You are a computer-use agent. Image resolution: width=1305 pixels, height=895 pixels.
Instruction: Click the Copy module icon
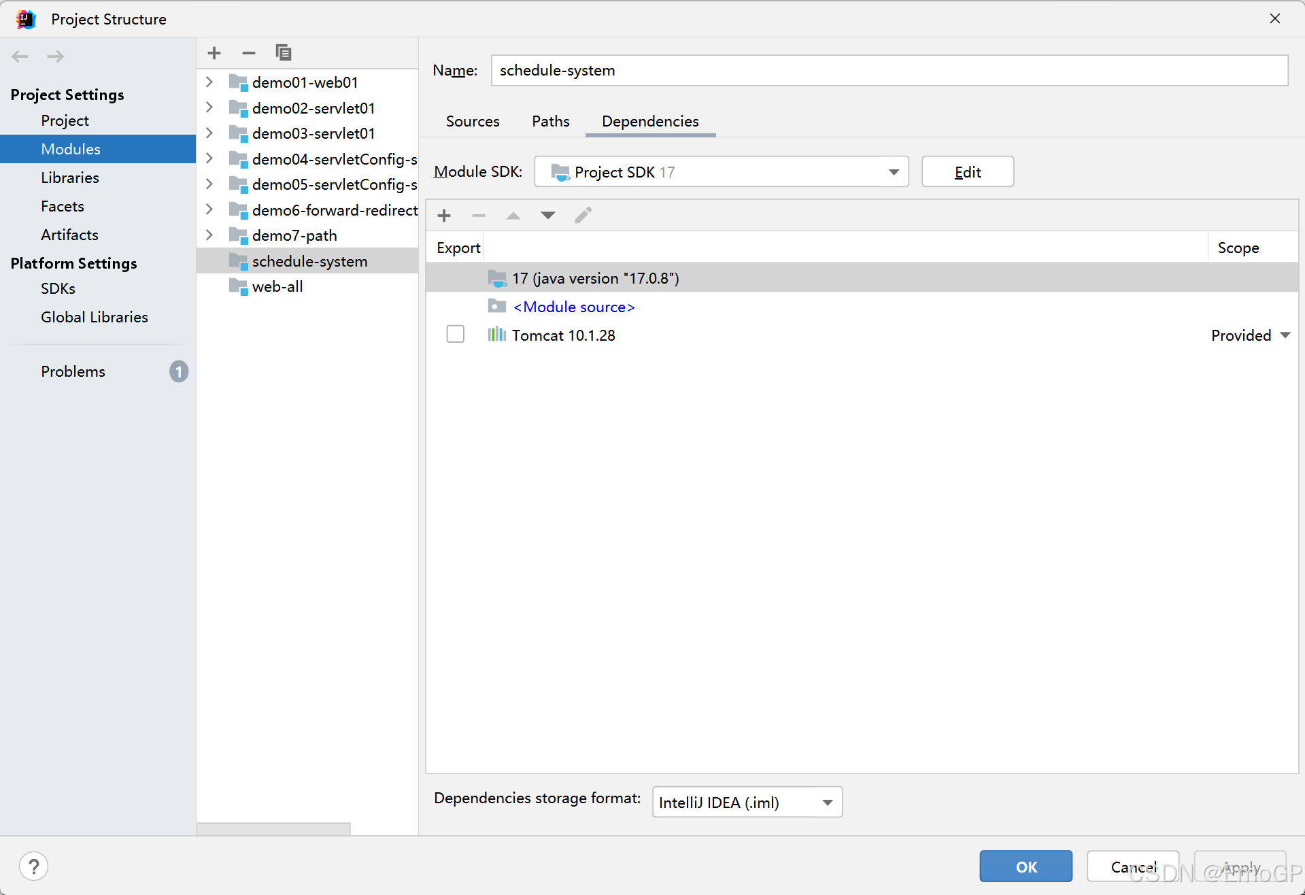[283, 52]
